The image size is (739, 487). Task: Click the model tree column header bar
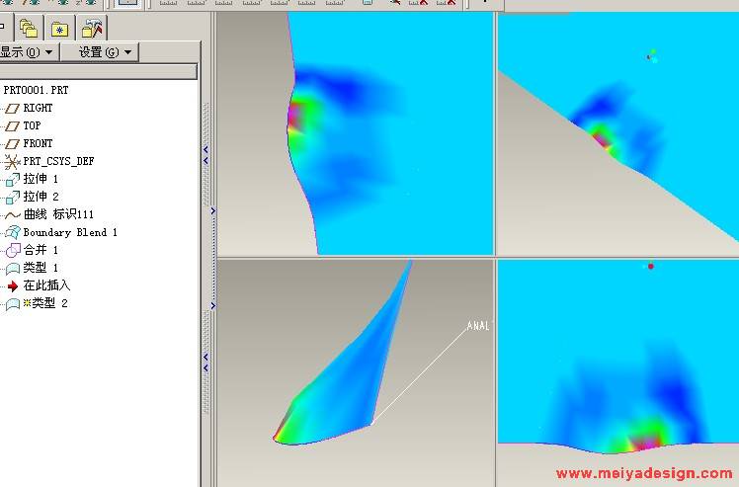pos(98,72)
